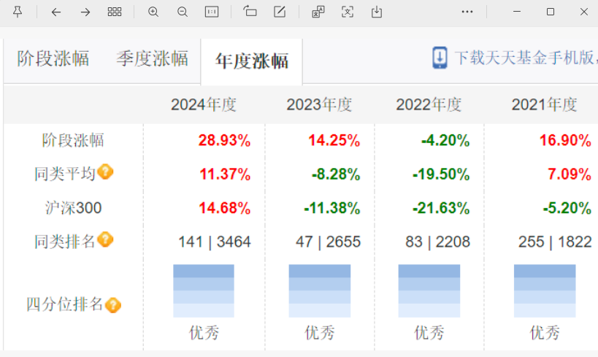598x357 pixels.
Task: Click the -21.63% value
Action: pyautogui.click(x=441, y=208)
